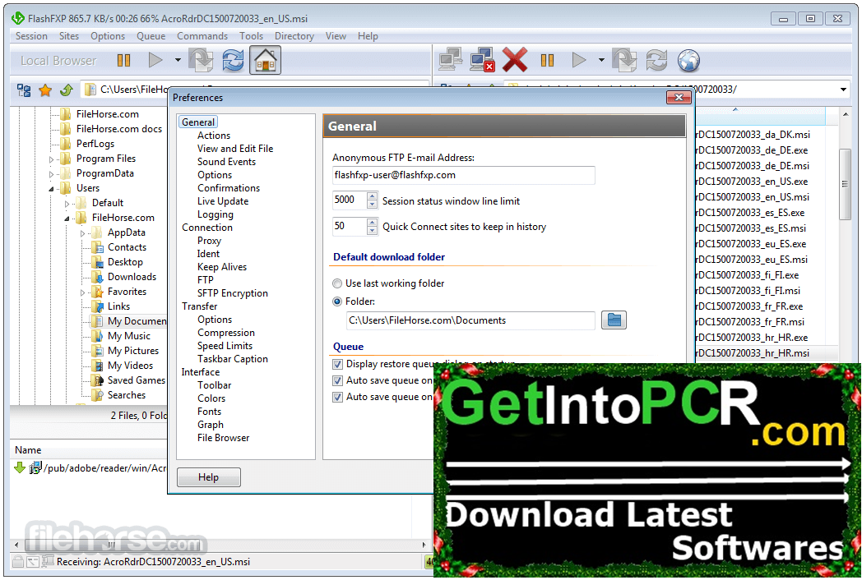This screenshot has height=580, width=862.
Task: Click the disconnect icon with red square
Action: (x=482, y=60)
